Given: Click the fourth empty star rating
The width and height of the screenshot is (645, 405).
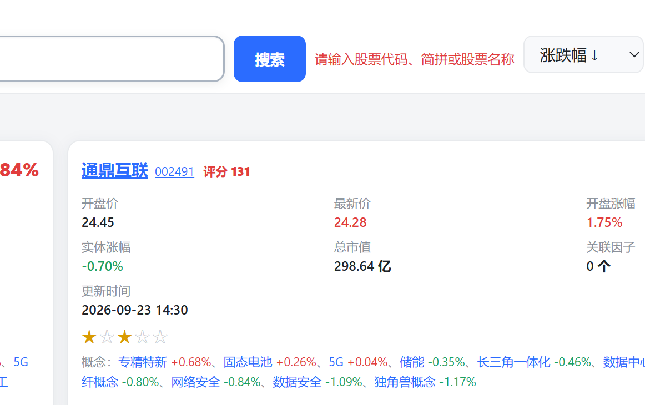Looking at the screenshot, I should (x=142, y=337).
